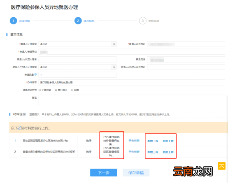
Task: Click 本地上传 for material row 2
Action: pos(153,152)
